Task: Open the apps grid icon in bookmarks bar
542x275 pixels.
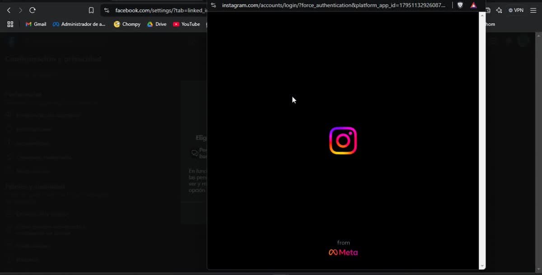Action: pos(10,24)
